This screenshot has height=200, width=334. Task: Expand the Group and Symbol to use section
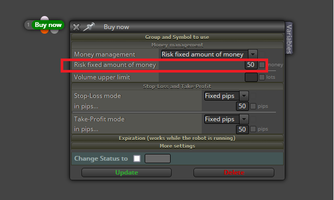tap(177, 37)
